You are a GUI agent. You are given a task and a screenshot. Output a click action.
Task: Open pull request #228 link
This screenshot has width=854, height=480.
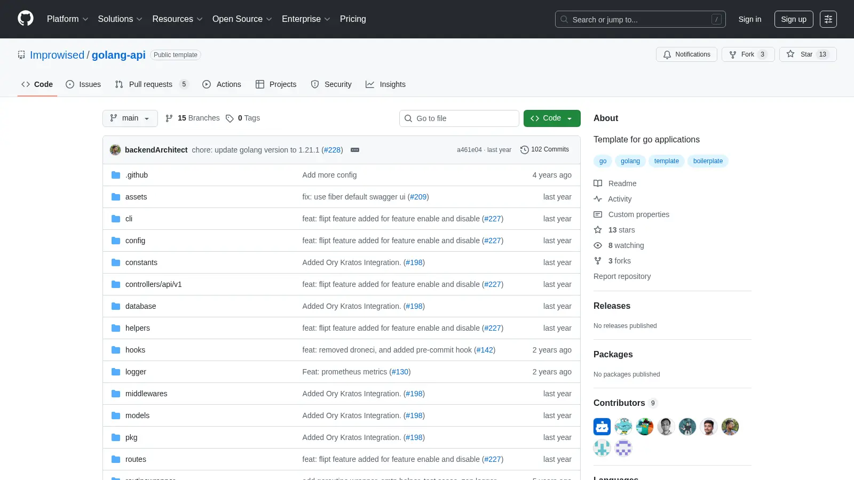(332, 150)
